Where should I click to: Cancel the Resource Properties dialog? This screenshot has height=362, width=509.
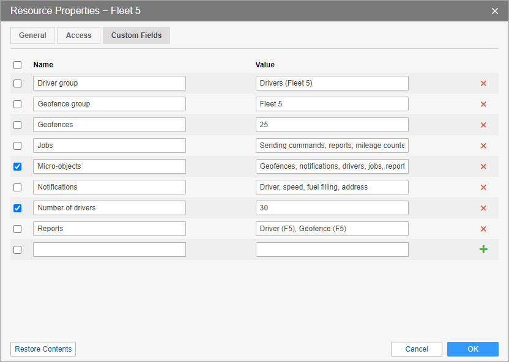(x=417, y=349)
